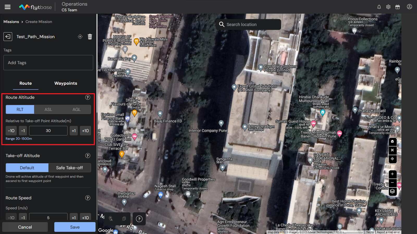Click the Create Mission breadcrumb text
The width and height of the screenshot is (417, 234).
point(39,22)
